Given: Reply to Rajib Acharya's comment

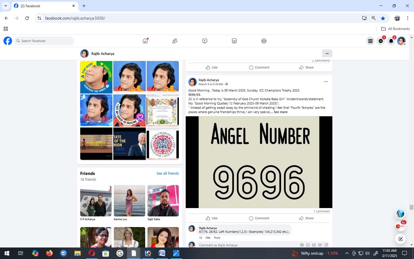Looking at the screenshot, I should pos(217,238).
